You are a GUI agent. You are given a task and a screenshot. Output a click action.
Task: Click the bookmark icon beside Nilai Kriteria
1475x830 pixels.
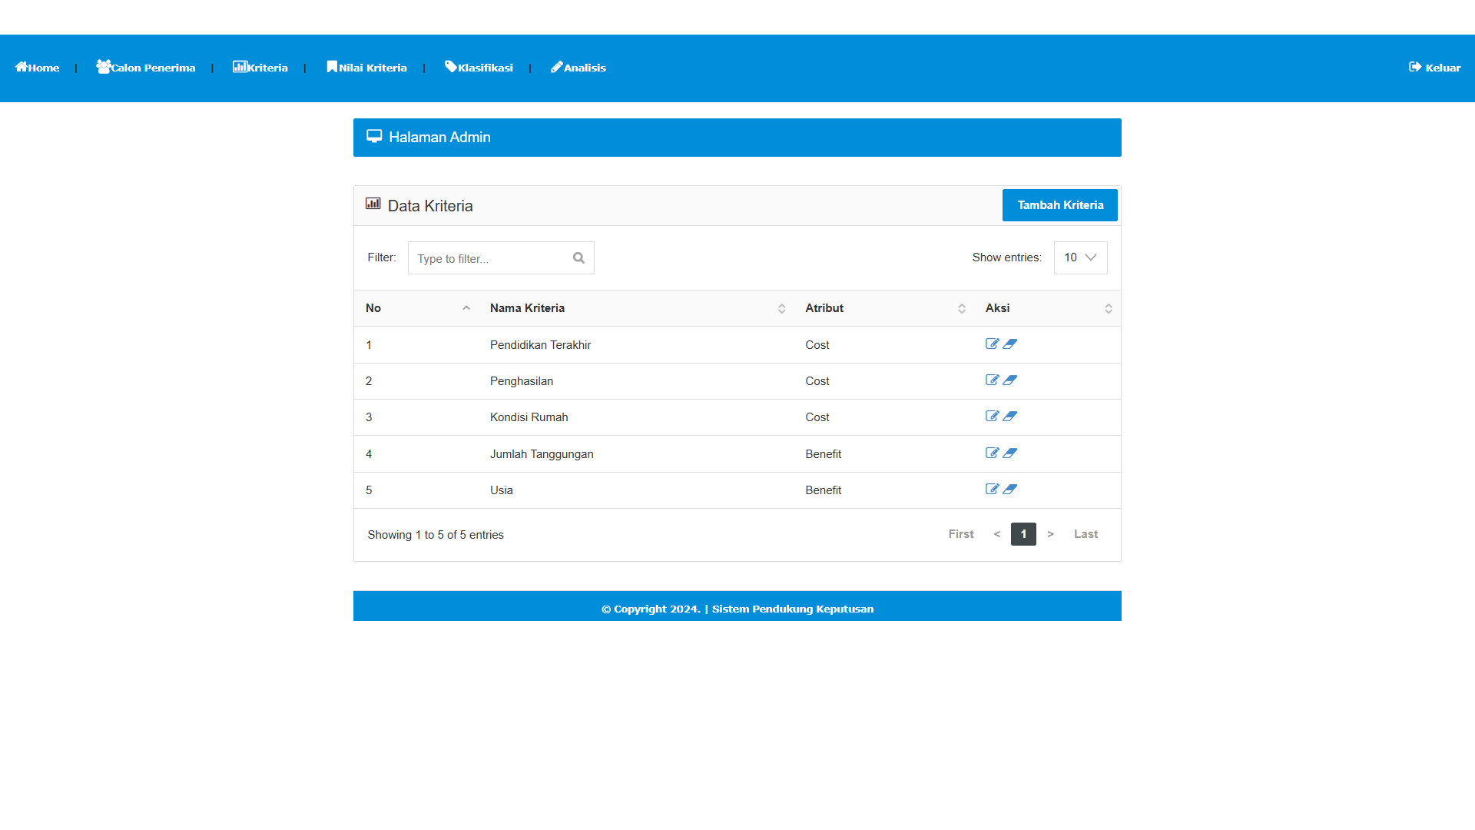coord(332,67)
